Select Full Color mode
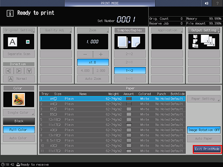 click(x=19, y=130)
